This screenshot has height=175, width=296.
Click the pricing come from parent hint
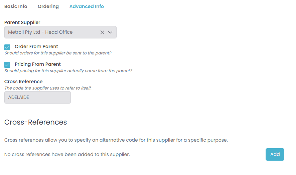pos(68,71)
